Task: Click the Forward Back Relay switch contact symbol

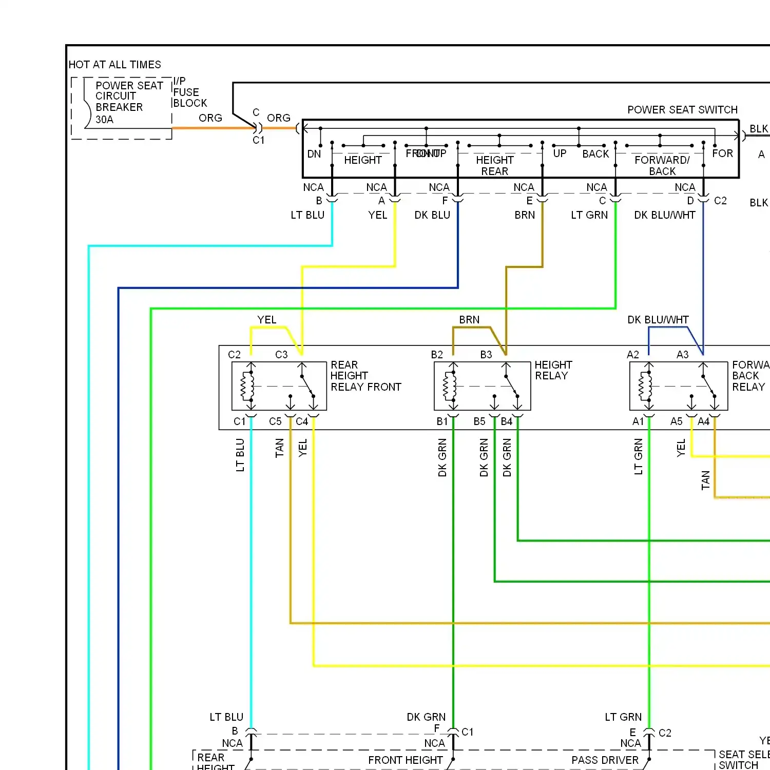Action: pyautogui.click(x=708, y=386)
